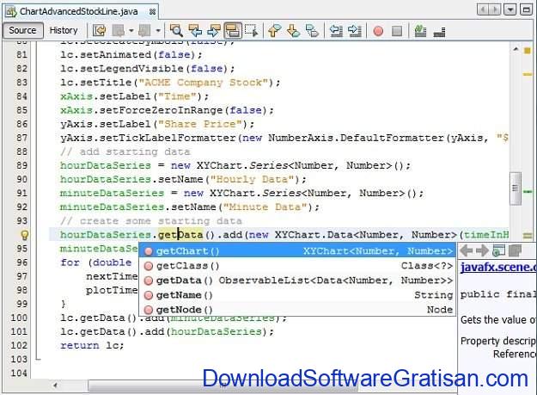The height and width of the screenshot is (395, 537).
Task: Switch to the History view
Action: pyautogui.click(x=64, y=30)
